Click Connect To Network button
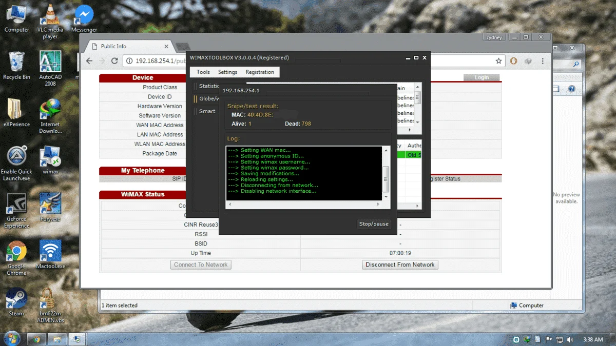The image size is (616, 346). (201, 264)
